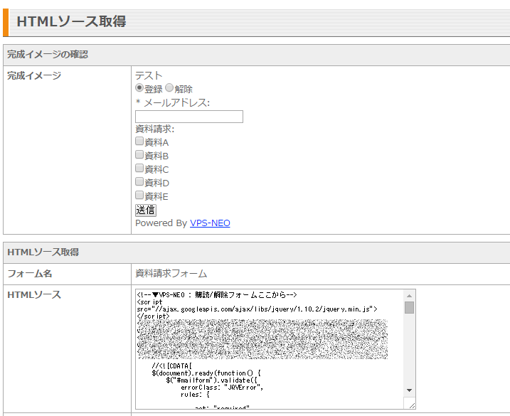
Task: Check the 資料C checkbox
Action: [139, 168]
